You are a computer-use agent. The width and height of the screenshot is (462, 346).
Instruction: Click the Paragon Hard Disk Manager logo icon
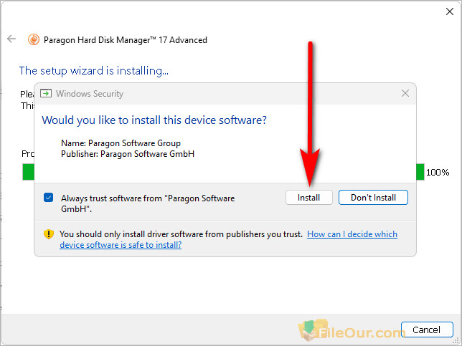point(34,39)
